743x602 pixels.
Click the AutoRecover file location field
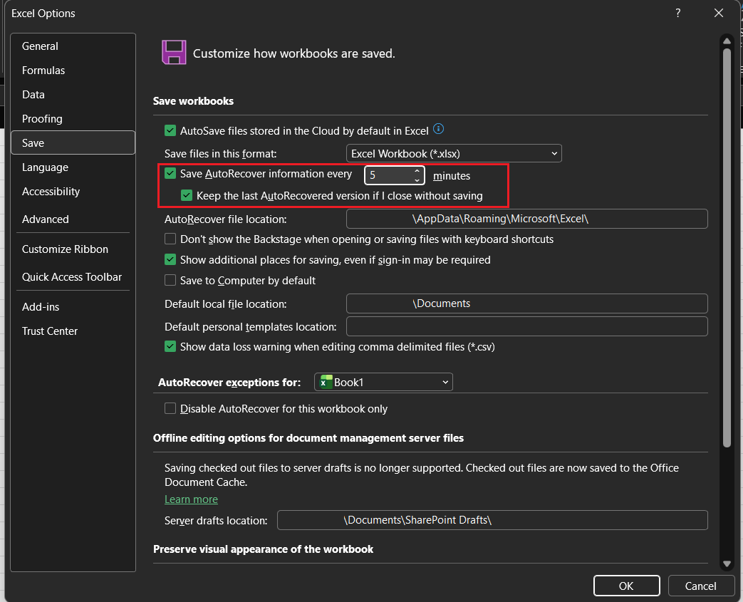click(527, 219)
